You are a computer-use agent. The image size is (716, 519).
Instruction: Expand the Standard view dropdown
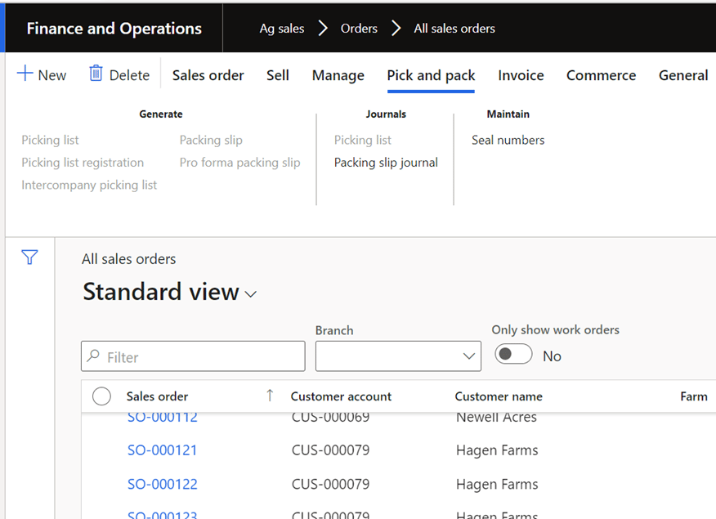tap(251, 294)
